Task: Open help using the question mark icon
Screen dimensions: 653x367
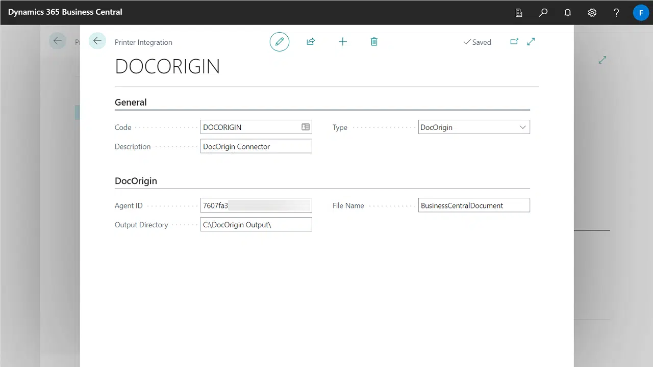Action: 616,12
